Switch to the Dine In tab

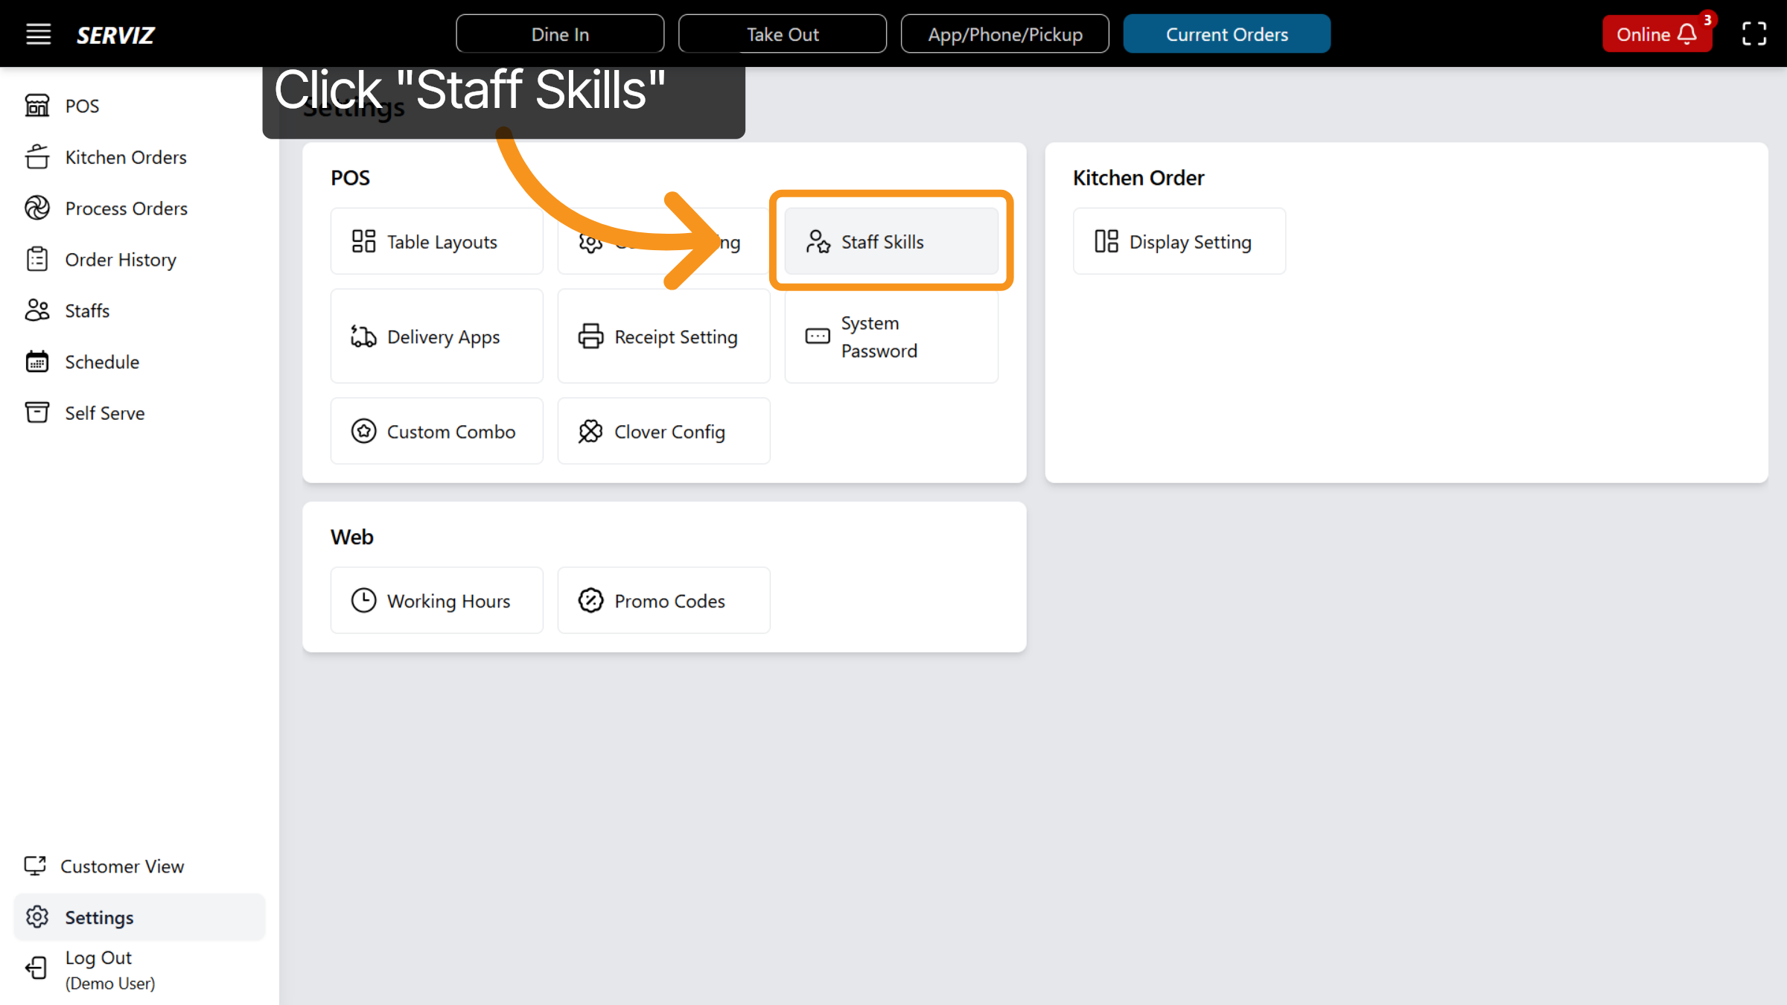coord(560,33)
